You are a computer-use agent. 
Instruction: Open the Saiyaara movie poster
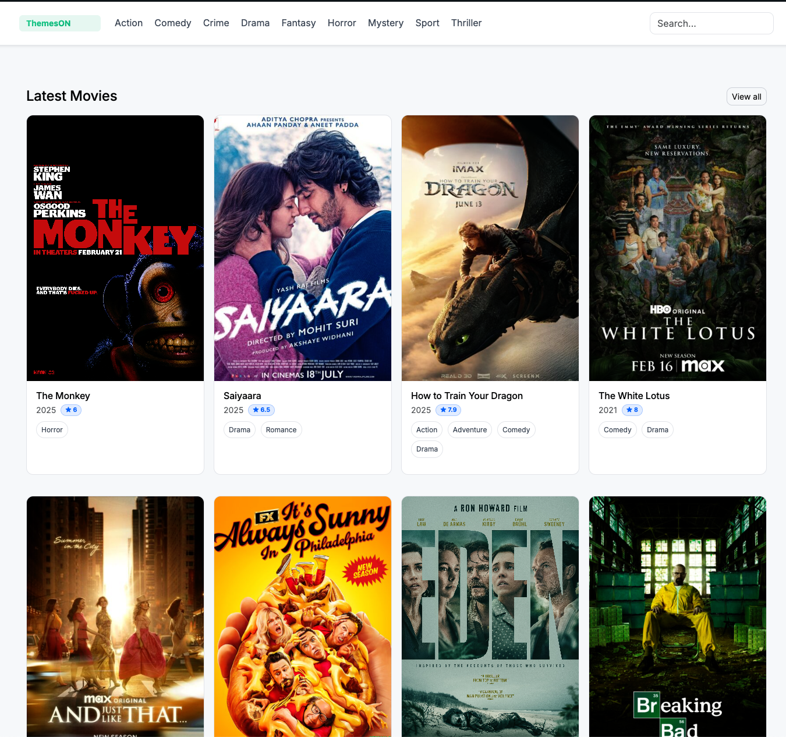pos(303,248)
